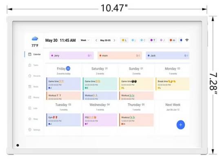Open Friday's Workout event
Screen dimensions: 222x166
64,96
